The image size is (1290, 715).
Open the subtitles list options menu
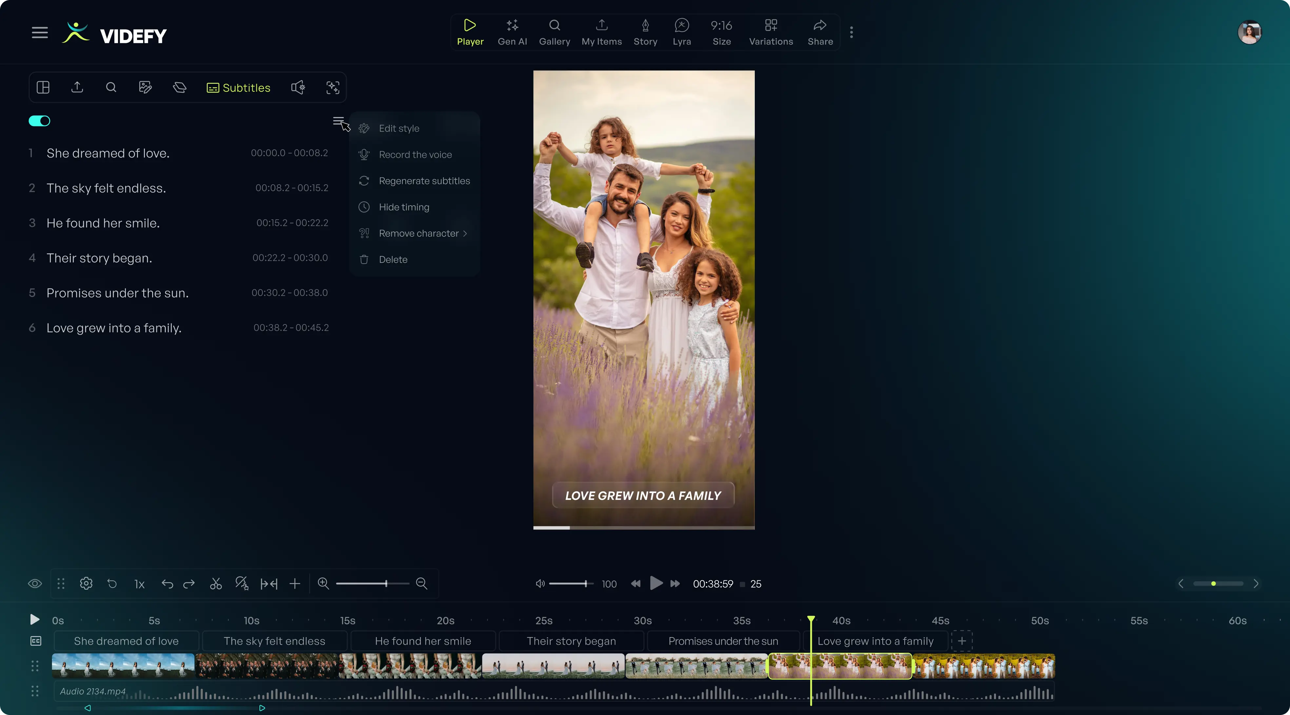point(339,121)
